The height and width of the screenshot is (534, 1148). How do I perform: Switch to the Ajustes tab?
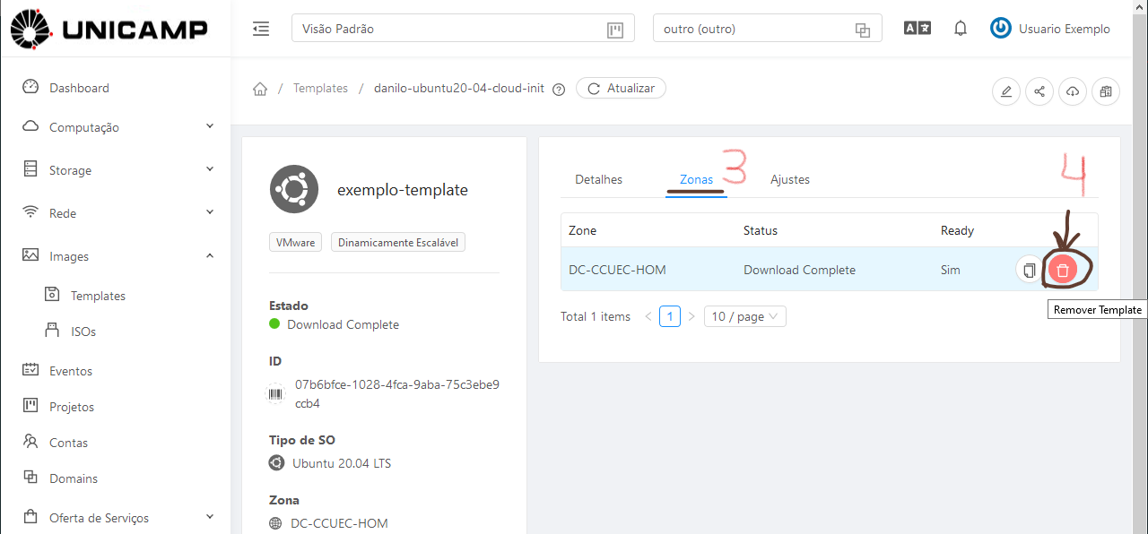click(790, 179)
